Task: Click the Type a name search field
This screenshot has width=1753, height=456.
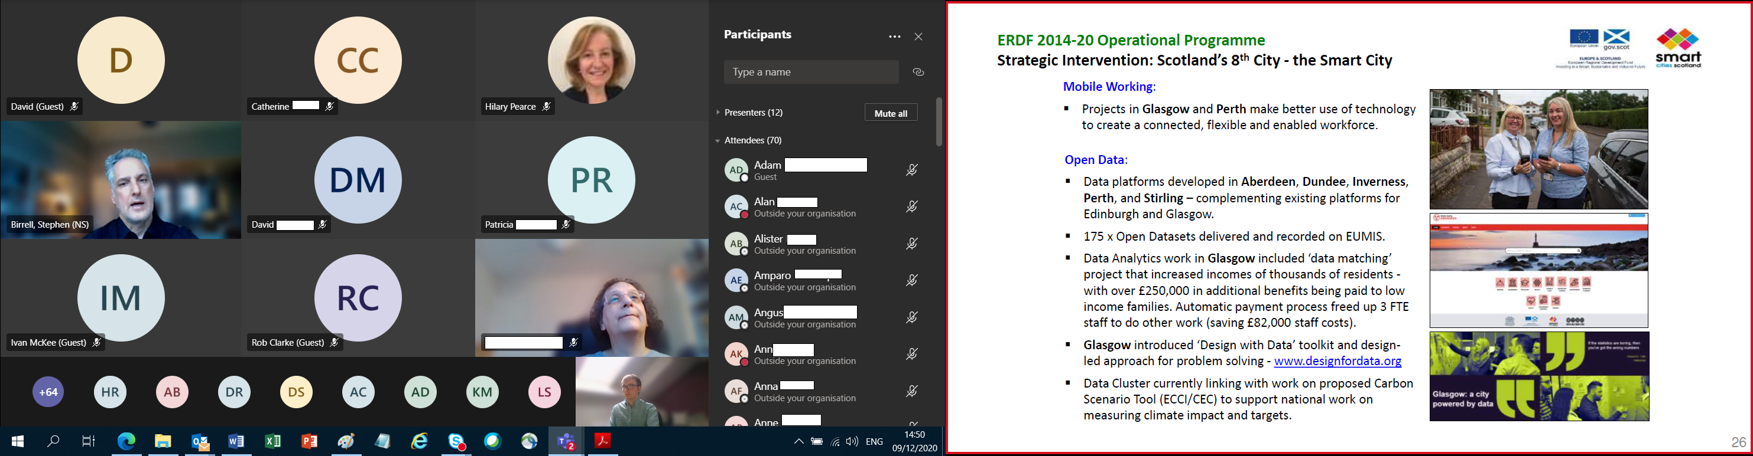Action: [810, 72]
